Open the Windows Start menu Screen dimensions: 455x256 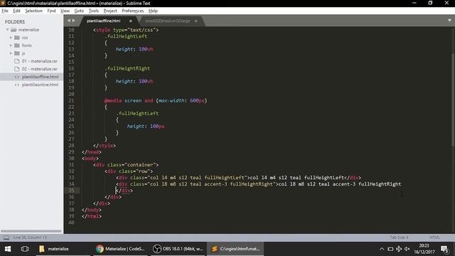(x=8, y=249)
